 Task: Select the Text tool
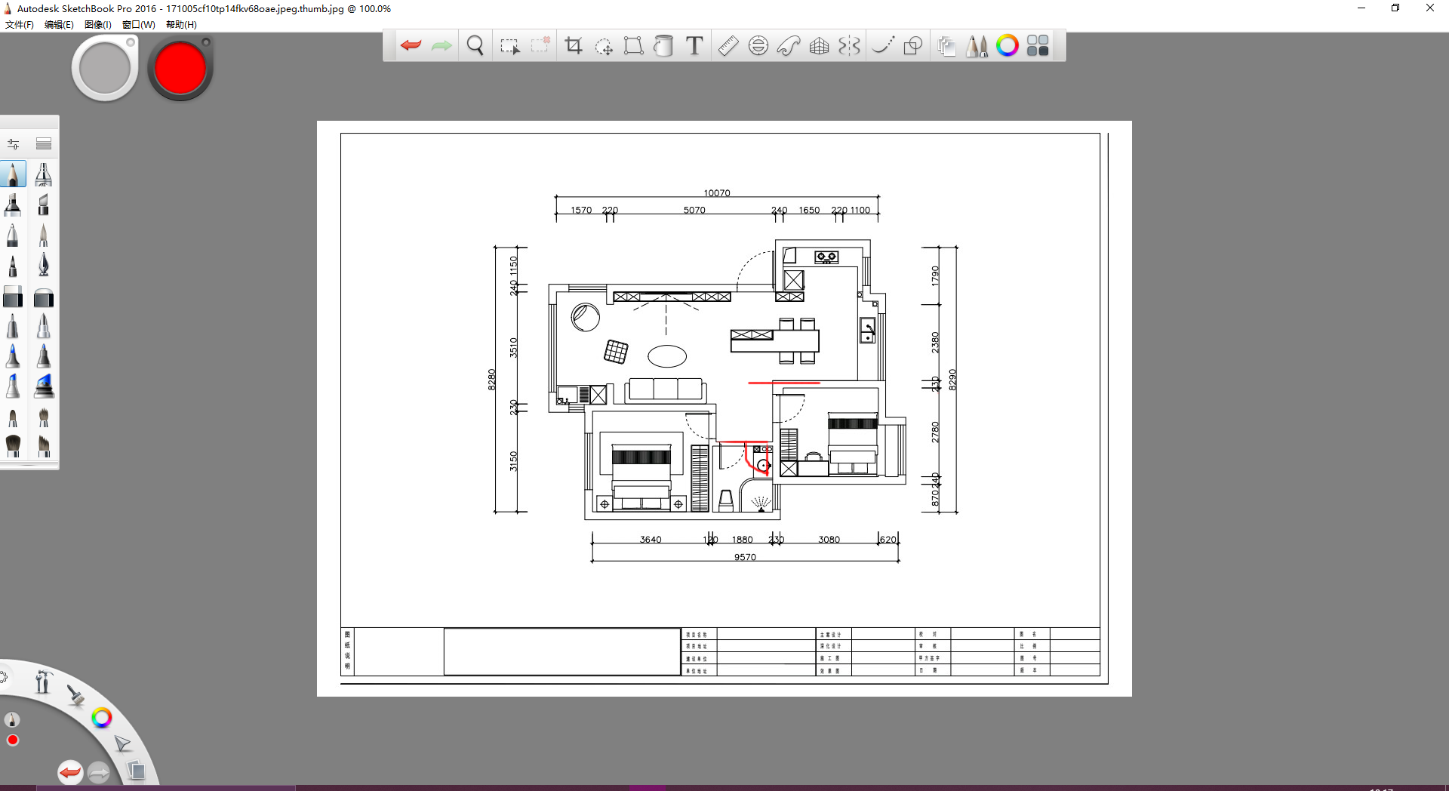click(x=694, y=46)
